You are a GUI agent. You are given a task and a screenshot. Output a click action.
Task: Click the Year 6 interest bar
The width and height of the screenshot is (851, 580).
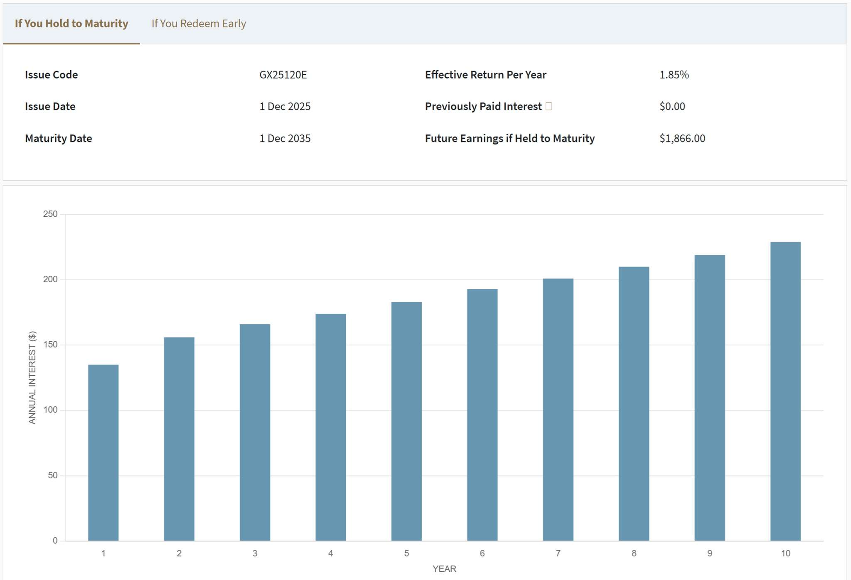coord(482,415)
